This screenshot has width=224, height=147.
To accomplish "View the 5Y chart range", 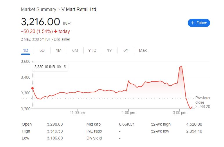I will click(126, 50).
